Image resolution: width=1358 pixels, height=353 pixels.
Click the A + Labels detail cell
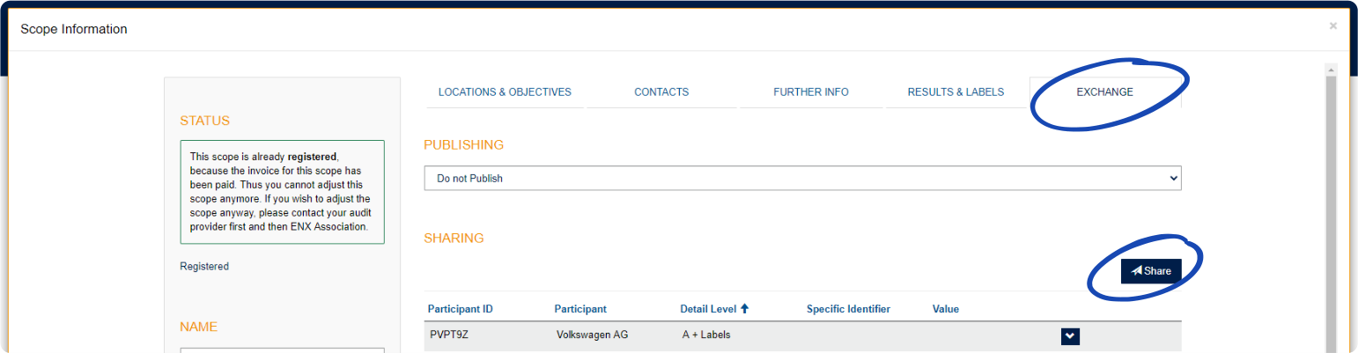pos(706,335)
